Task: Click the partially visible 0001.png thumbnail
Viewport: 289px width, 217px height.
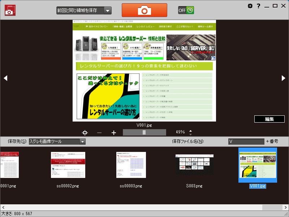Action: (x=9, y=165)
